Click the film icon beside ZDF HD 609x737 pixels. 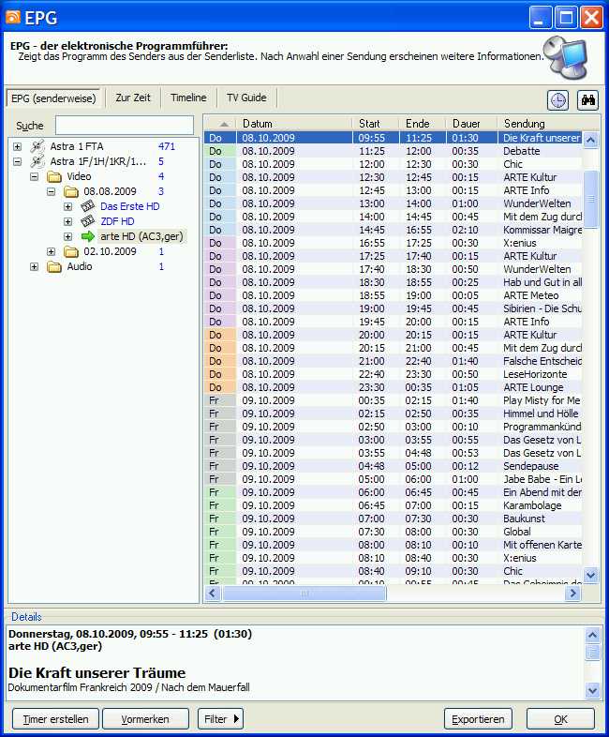(88, 221)
